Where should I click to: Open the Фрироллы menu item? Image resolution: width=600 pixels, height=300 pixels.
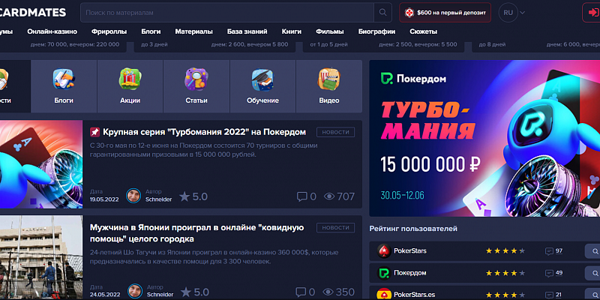click(109, 31)
